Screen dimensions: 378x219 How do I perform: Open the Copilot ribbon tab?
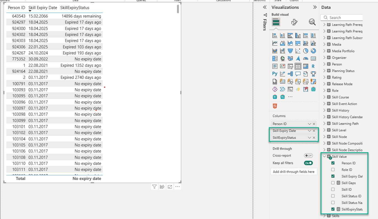click(x=294, y=1)
